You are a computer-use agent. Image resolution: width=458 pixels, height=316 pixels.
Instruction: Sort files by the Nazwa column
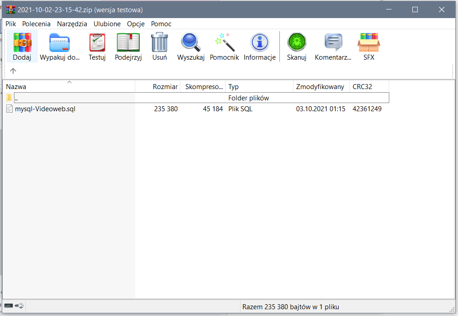point(69,87)
